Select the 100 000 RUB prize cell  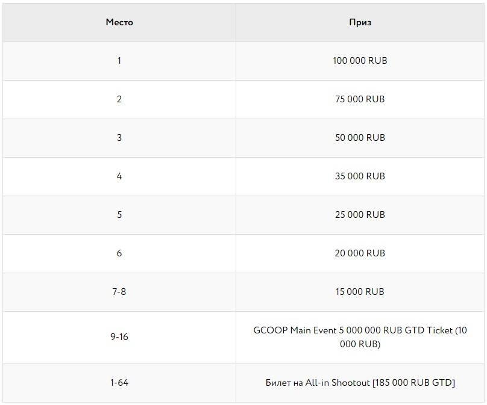click(x=360, y=61)
